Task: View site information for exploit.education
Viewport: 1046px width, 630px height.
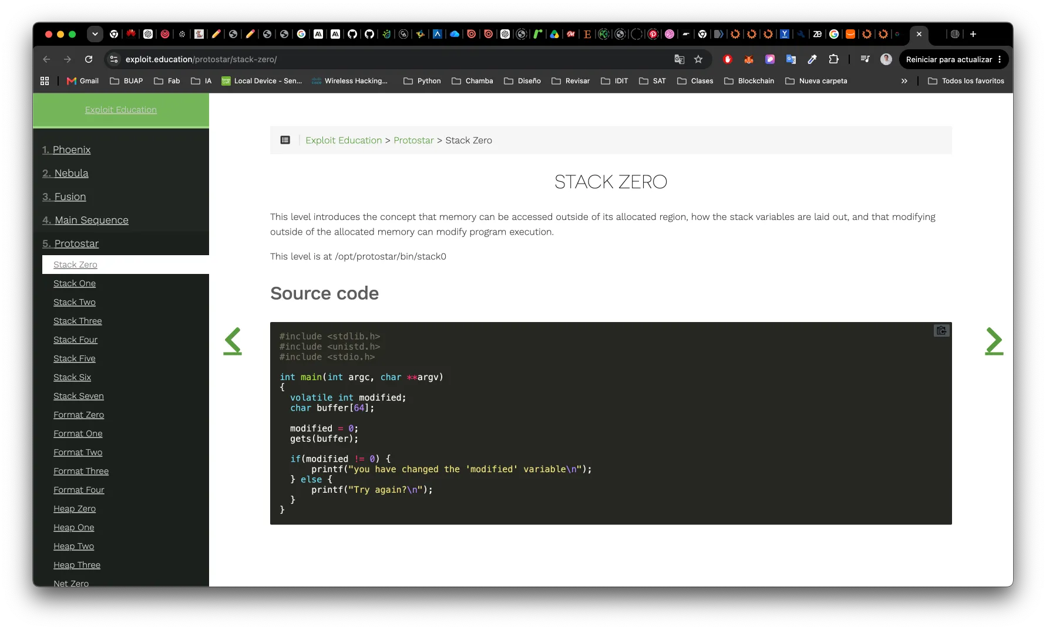Action: [114, 59]
